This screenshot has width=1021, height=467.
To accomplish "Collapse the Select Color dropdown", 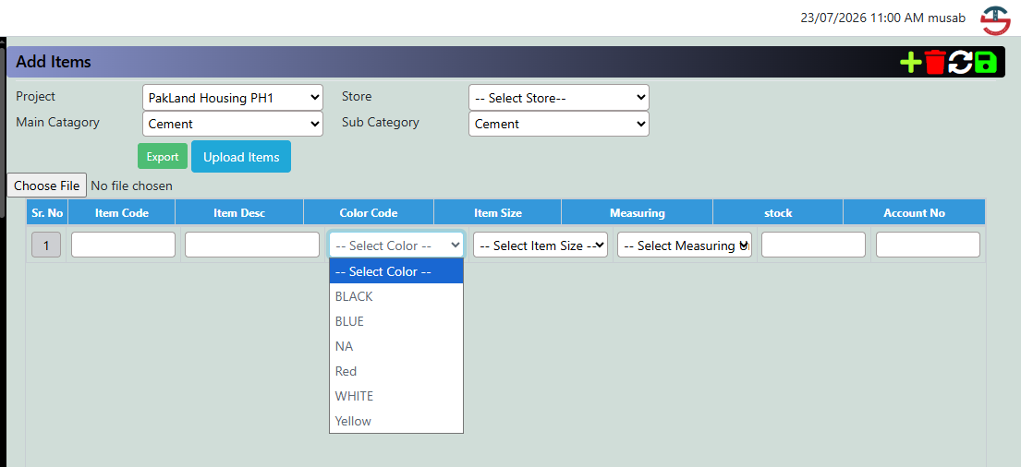I will click(396, 245).
